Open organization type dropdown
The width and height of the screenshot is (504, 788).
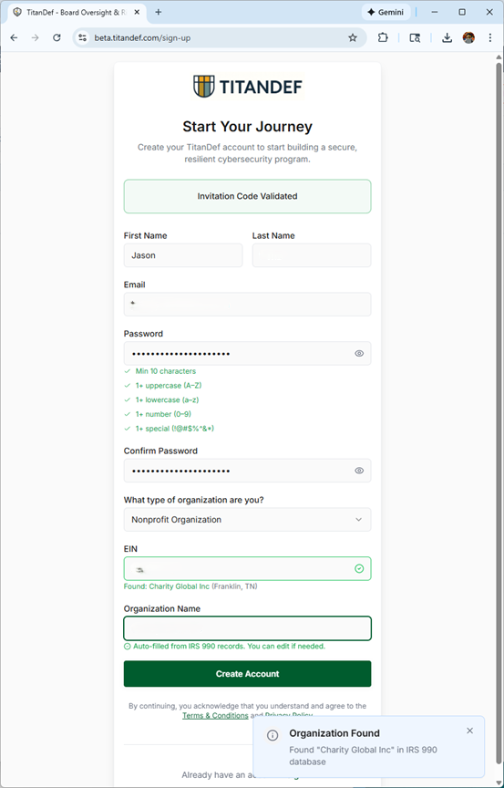[248, 520]
